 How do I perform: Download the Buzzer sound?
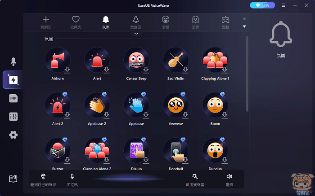click(67, 161)
